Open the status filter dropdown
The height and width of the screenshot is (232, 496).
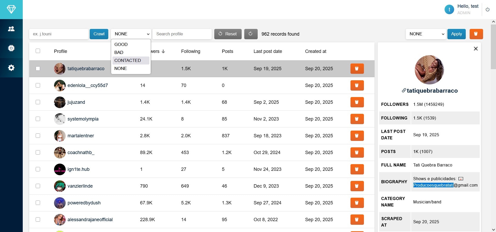[131, 34]
